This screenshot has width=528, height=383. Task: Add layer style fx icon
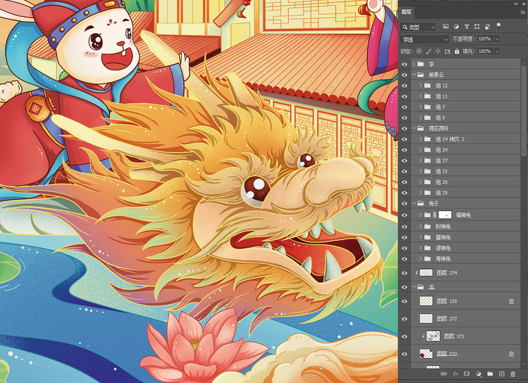(x=455, y=374)
